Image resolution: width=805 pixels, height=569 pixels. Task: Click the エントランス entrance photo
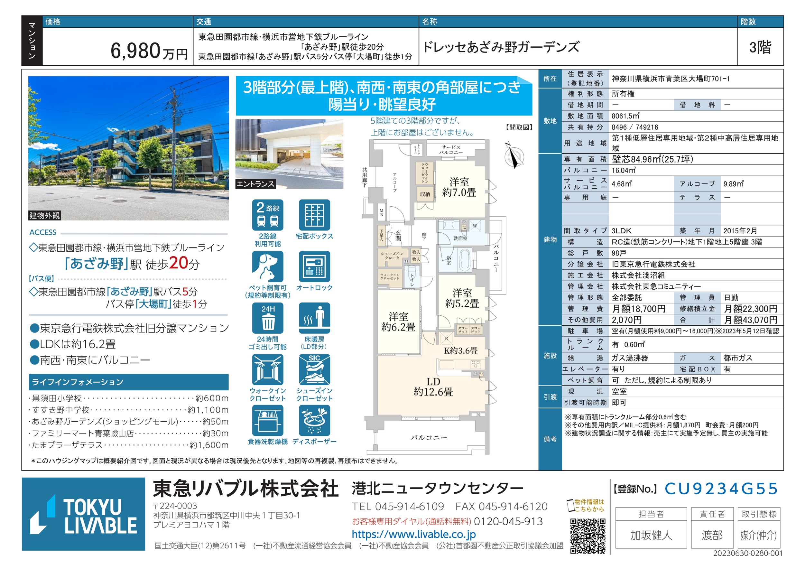(289, 154)
